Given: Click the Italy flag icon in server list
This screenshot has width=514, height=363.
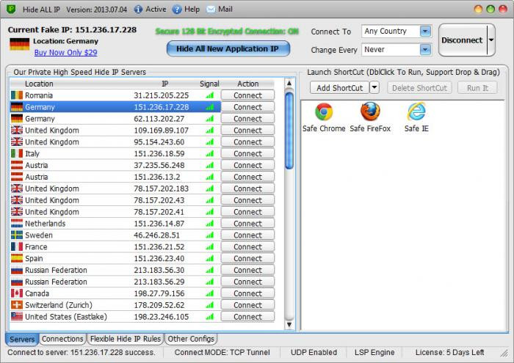Looking at the screenshot, I should [17, 153].
